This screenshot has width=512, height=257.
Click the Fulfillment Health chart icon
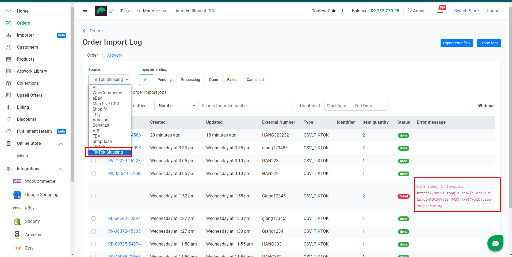click(x=9, y=131)
